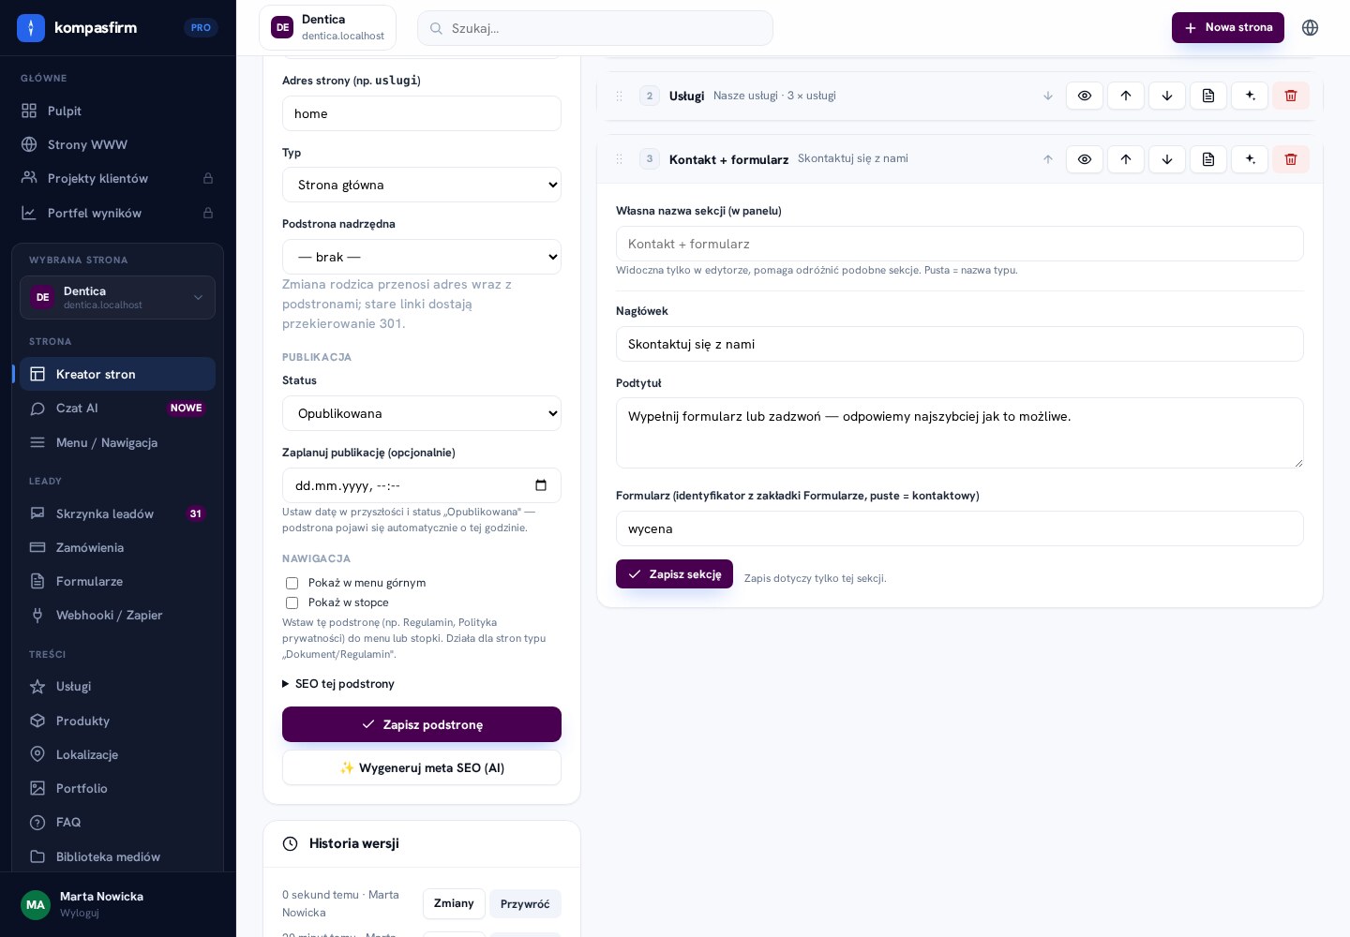Image resolution: width=1350 pixels, height=937 pixels.
Task: Open AI sparkle tool for Kontakt section
Action: [1249, 159]
